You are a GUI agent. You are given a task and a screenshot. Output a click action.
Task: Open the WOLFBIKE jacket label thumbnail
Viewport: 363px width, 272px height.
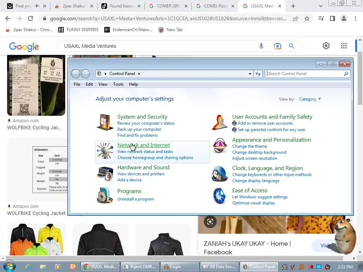coord(36,85)
